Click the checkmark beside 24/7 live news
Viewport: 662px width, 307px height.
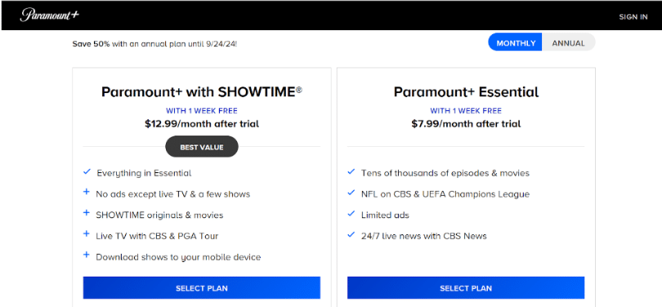[351, 234]
